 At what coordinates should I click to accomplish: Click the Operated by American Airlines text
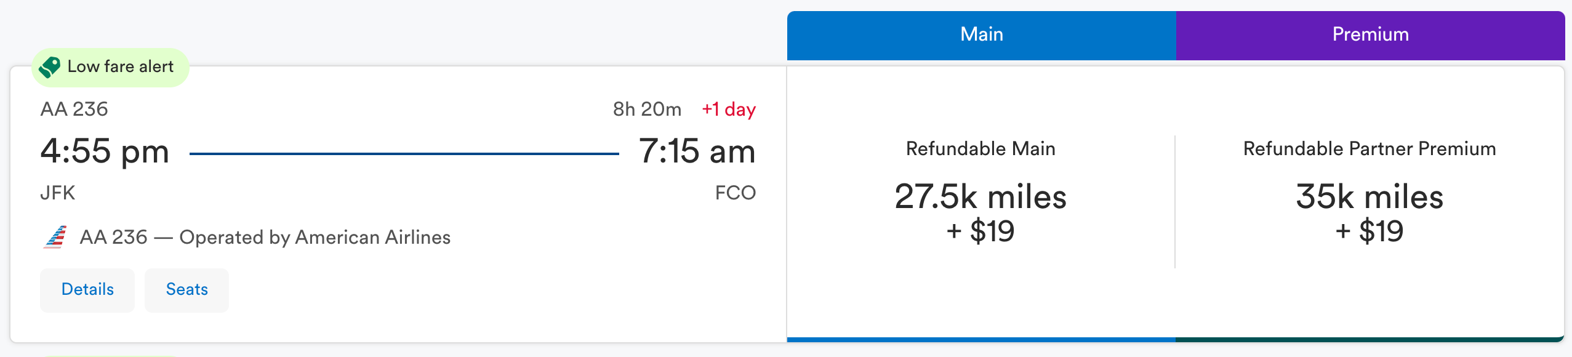[315, 238]
